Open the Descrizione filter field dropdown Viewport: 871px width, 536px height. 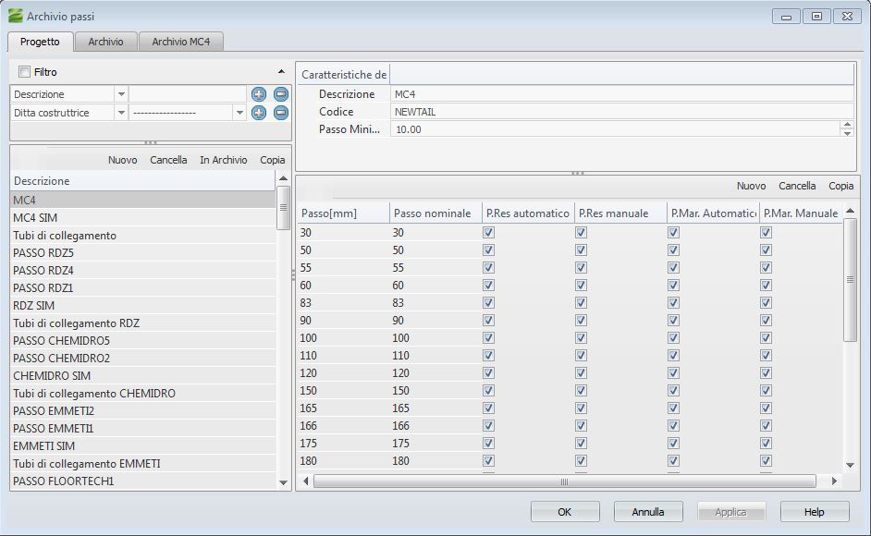(121, 94)
